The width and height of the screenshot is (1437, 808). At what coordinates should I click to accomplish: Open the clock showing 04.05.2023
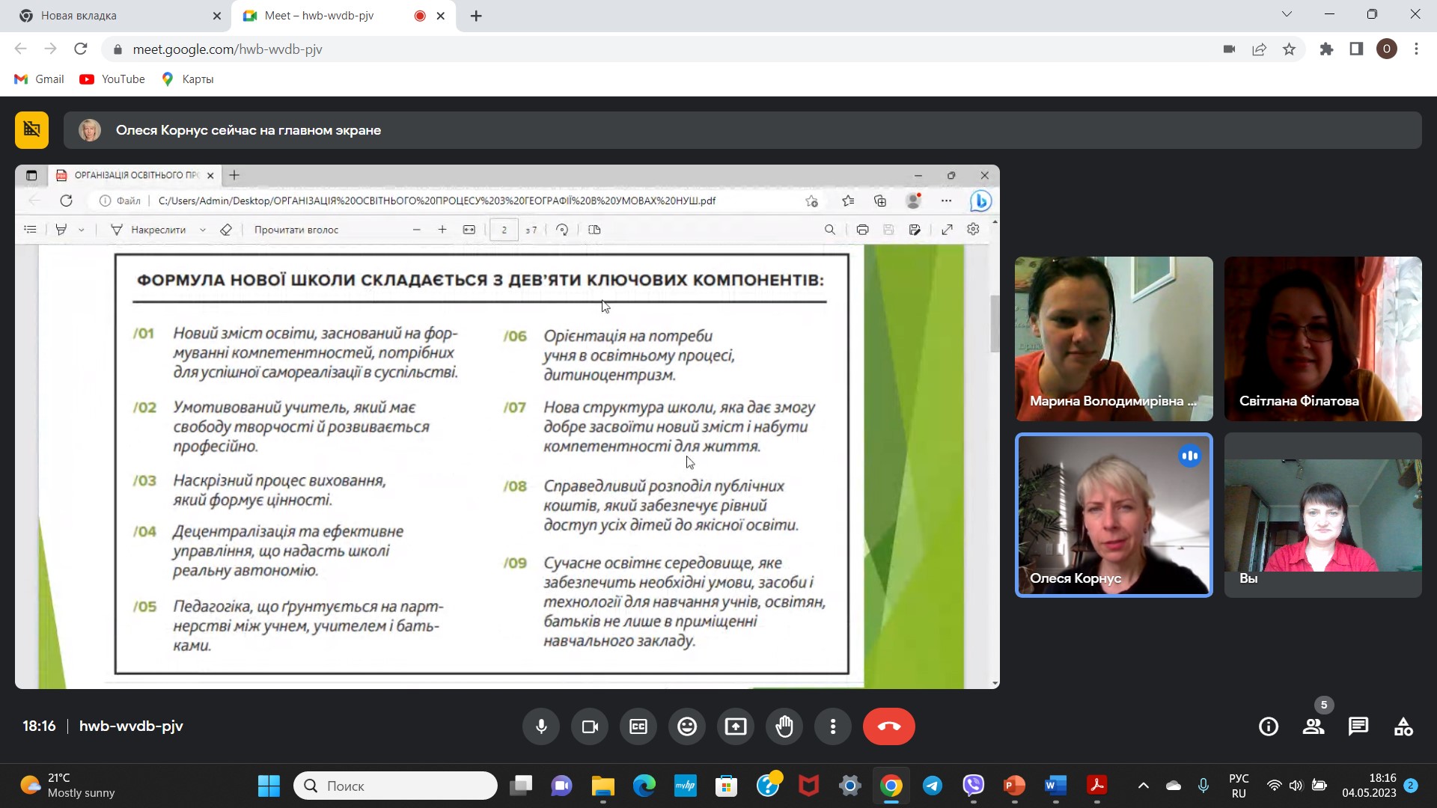(x=1369, y=786)
